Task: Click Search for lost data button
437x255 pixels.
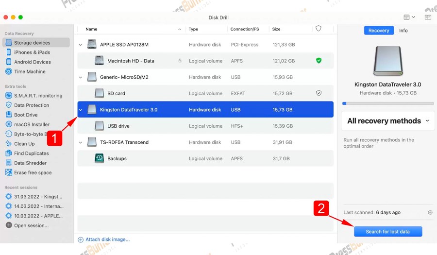Action: pyautogui.click(x=387, y=232)
